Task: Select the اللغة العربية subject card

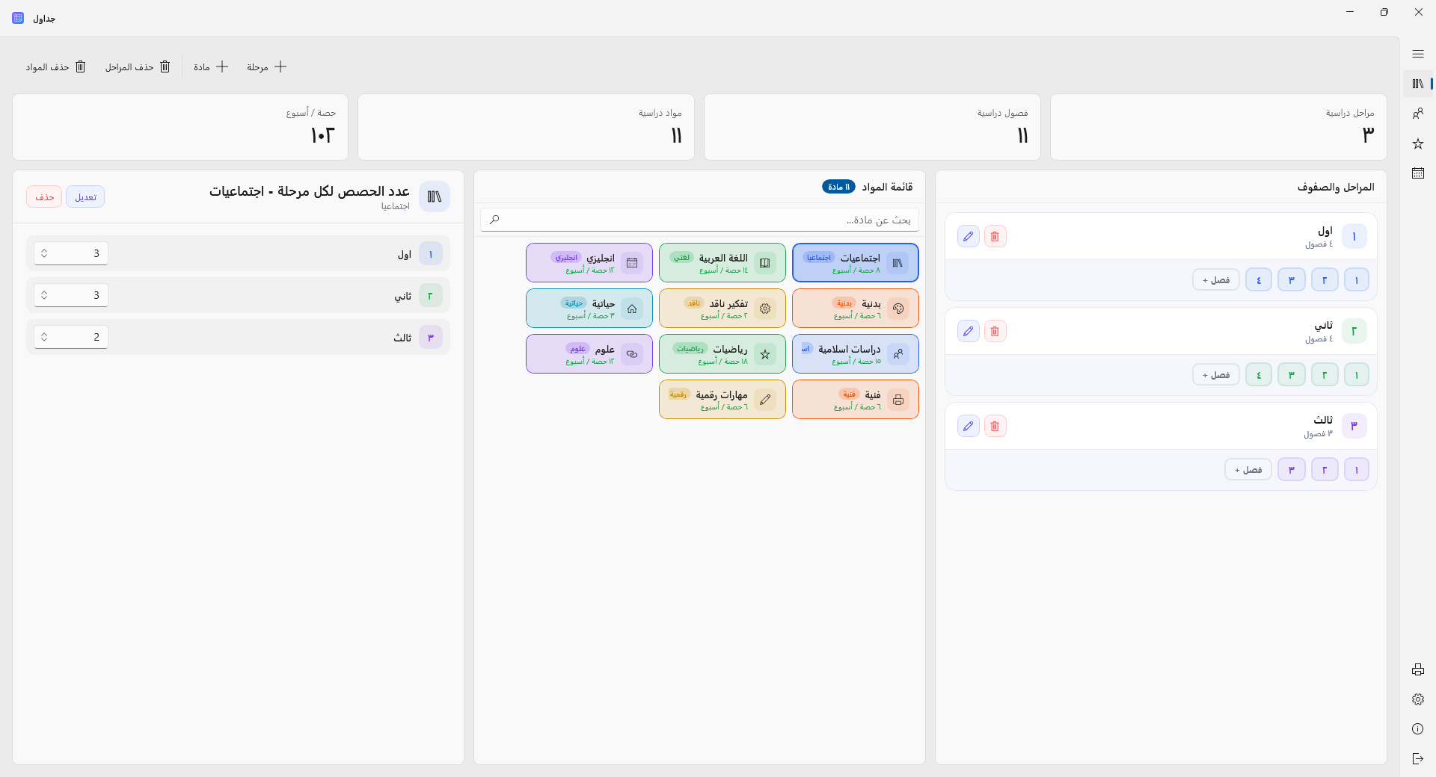Action: click(722, 263)
